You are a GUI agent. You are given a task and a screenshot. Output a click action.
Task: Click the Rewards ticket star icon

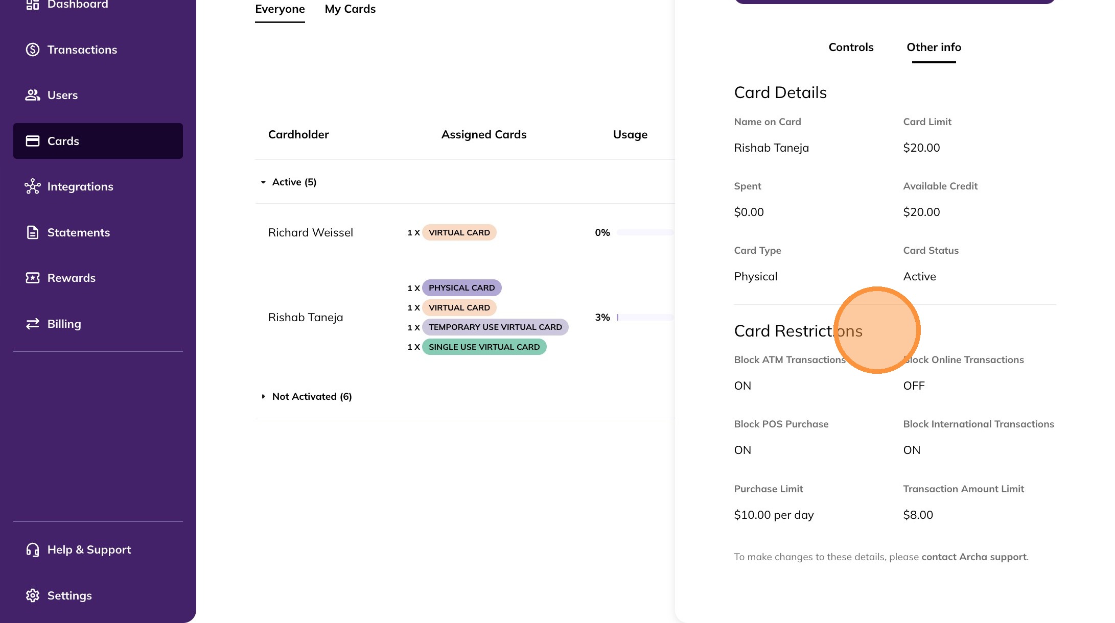[33, 278]
